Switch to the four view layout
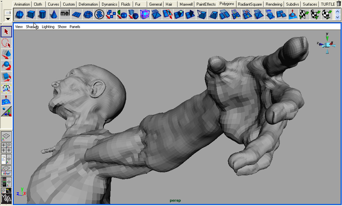The width and height of the screenshot is (342, 206). click(x=6, y=148)
